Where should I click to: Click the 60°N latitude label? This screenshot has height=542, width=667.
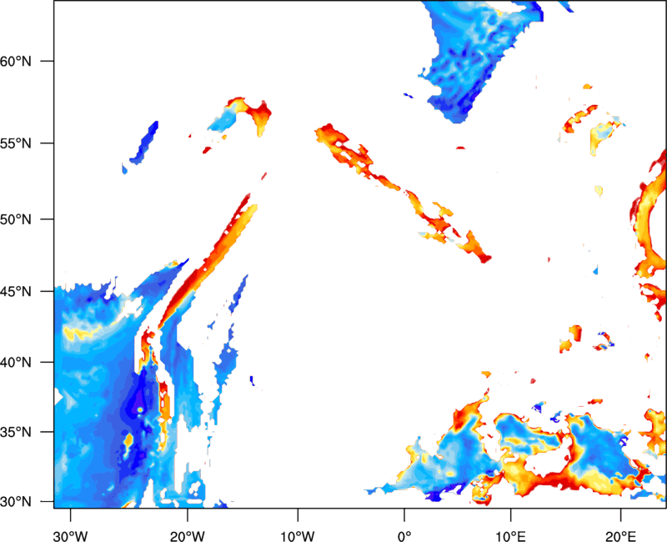tap(16, 61)
